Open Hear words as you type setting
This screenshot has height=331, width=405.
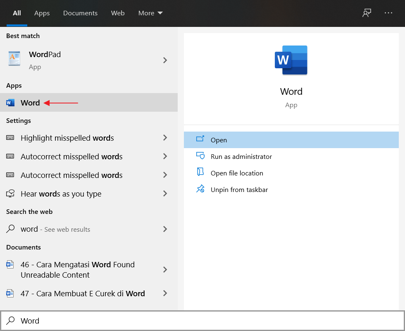(x=89, y=194)
